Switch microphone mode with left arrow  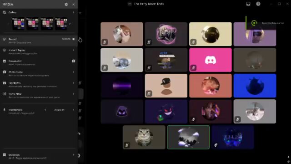pos(45,110)
